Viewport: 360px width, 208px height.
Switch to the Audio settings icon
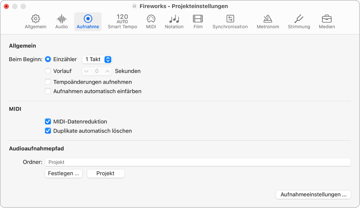tap(61, 22)
